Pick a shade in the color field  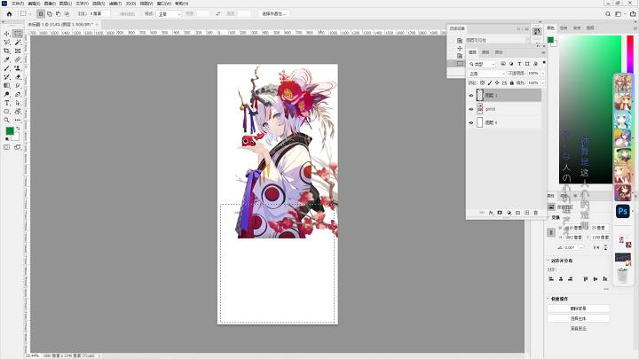click(589, 109)
